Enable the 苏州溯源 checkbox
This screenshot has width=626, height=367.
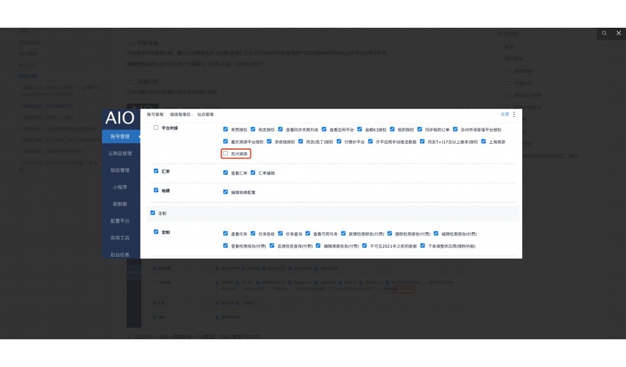(x=226, y=153)
